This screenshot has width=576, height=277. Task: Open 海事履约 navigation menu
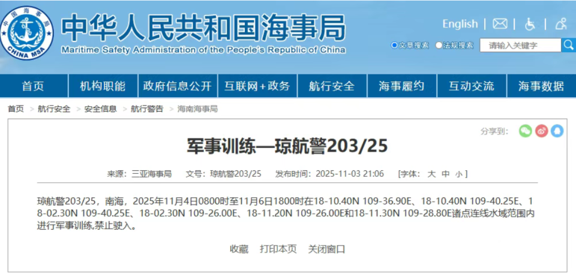click(x=401, y=86)
